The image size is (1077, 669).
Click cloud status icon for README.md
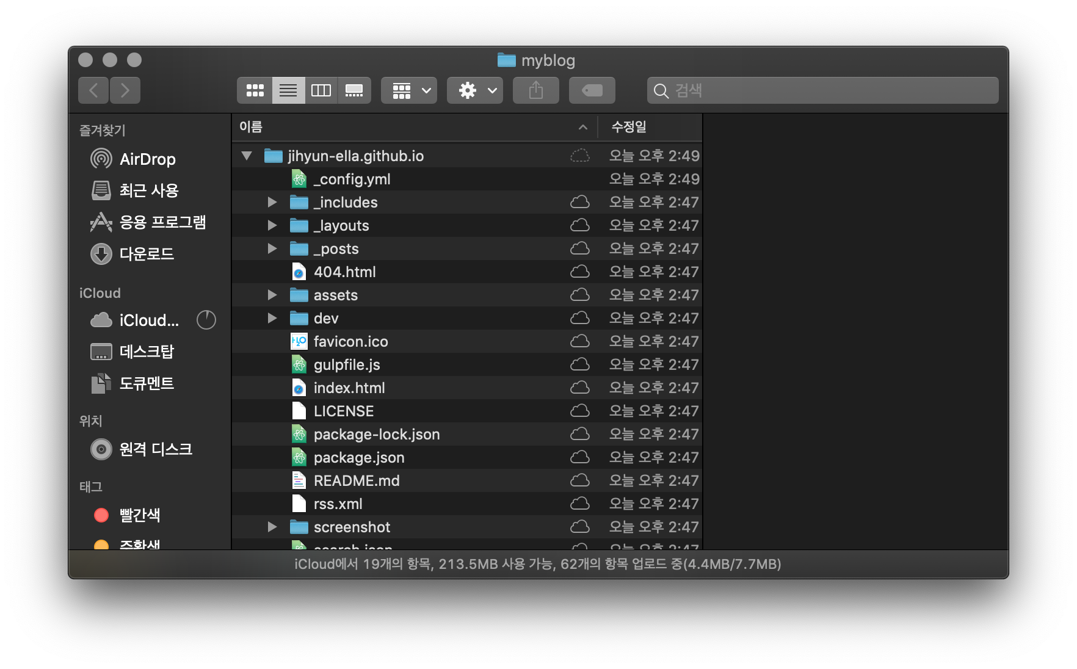click(x=580, y=480)
